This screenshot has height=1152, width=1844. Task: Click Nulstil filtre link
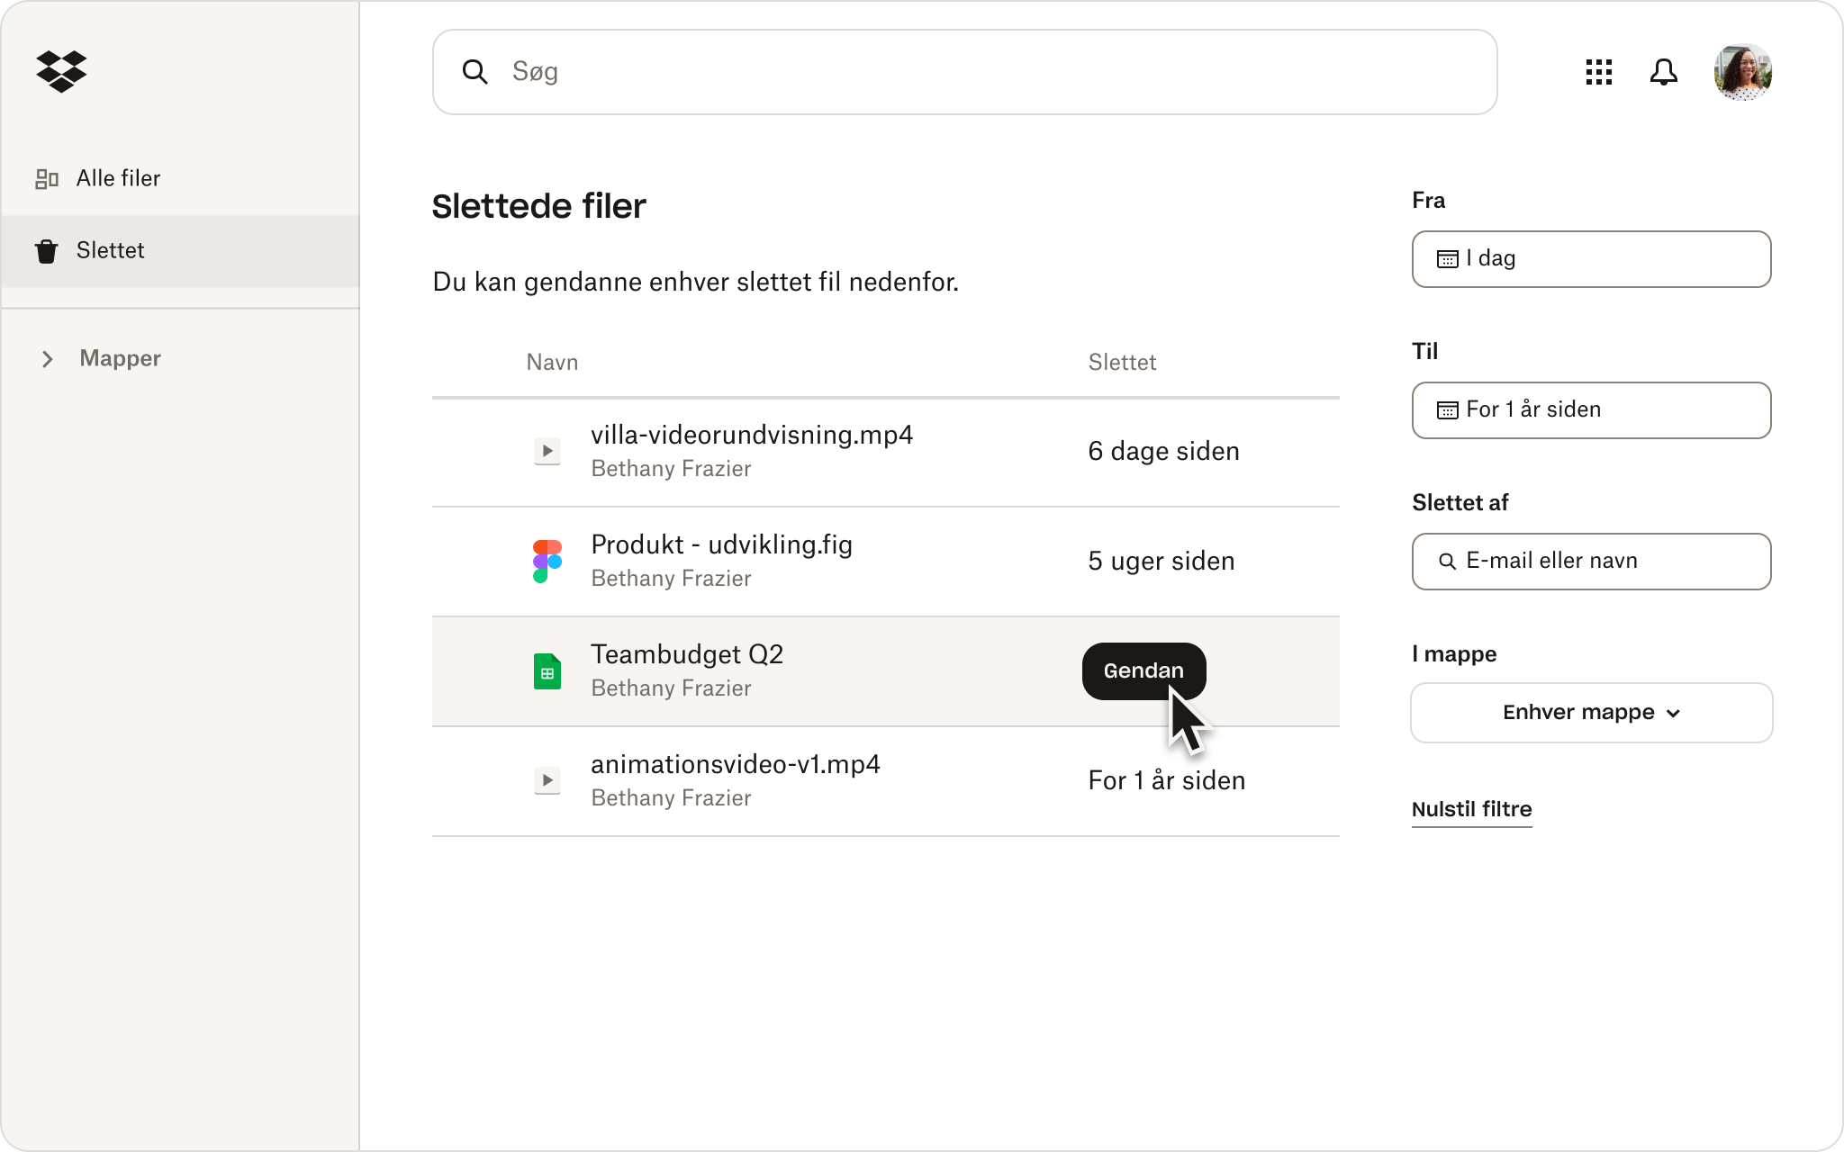click(x=1471, y=809)
